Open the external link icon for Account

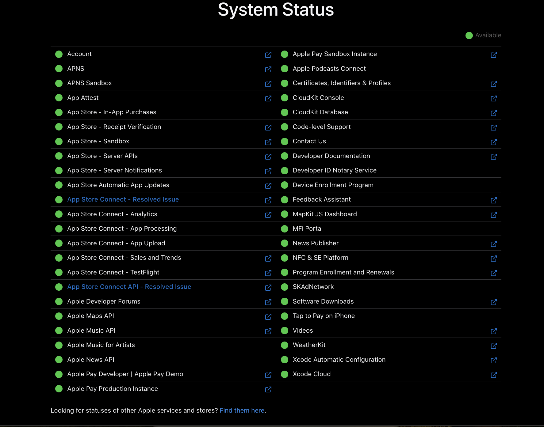(x=268, y=55)
